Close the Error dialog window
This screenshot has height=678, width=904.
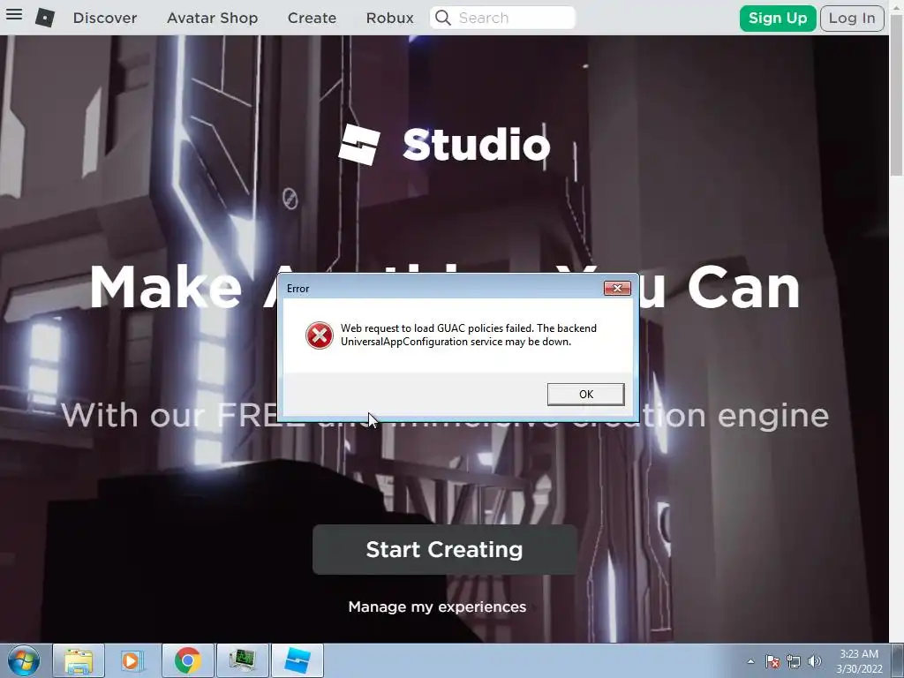tap(617, 289)
